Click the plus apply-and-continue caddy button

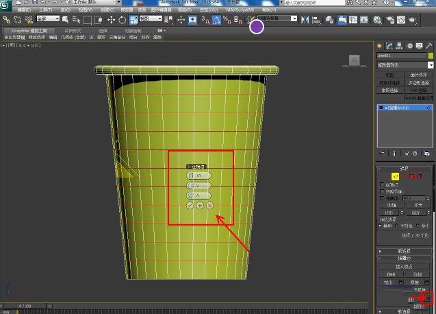(200, 206)
